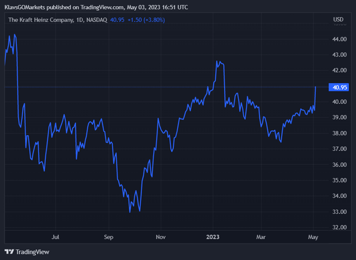Click the Jul label on time axis

tap(56, 237)
